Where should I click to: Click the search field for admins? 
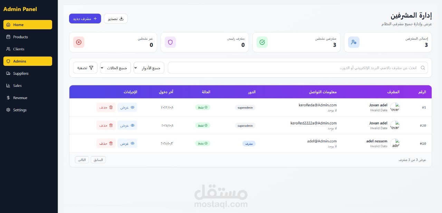[x=298, y=68]
